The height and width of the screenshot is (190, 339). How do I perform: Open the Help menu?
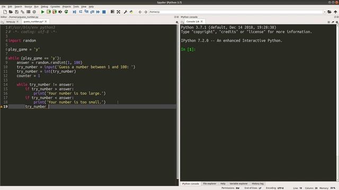(x=91, y=7)
